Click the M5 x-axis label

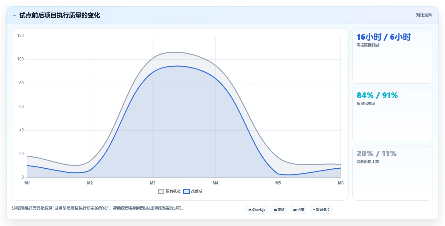point(278,183)
